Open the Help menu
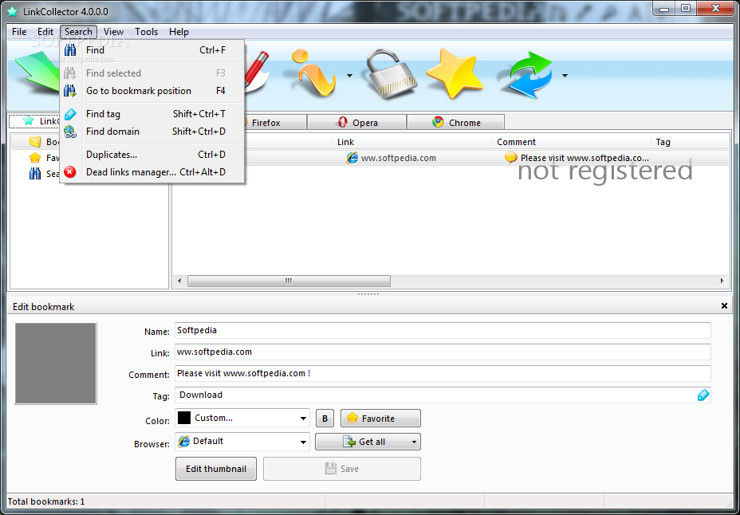The image size is (740, 515). pos(179,32)
